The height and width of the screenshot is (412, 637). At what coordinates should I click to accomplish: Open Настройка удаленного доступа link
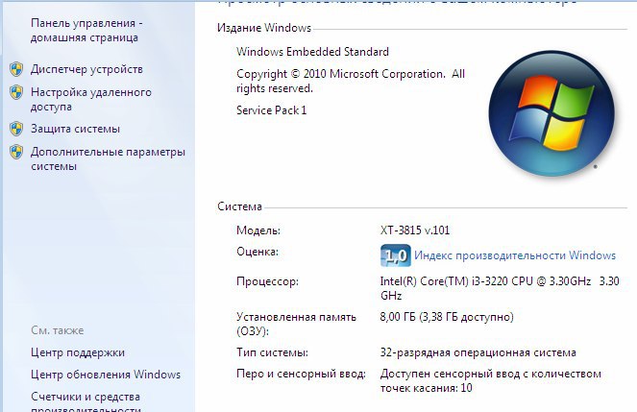pyautogui.click(x=91, y=100)
